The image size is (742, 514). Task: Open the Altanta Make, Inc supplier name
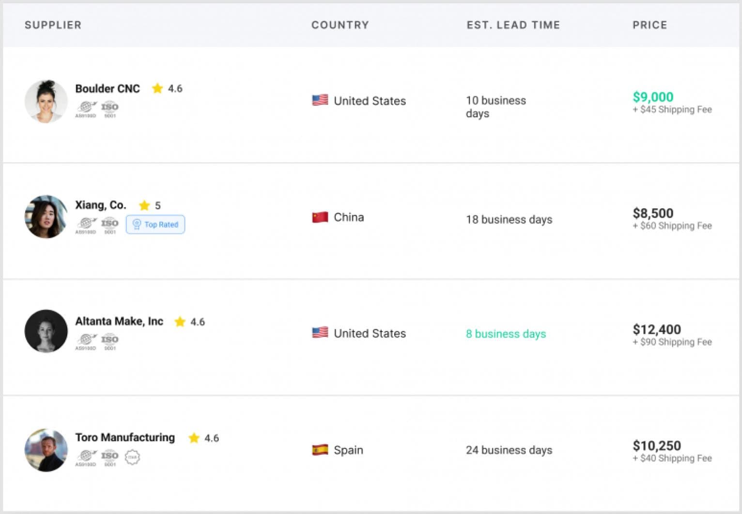119,321
